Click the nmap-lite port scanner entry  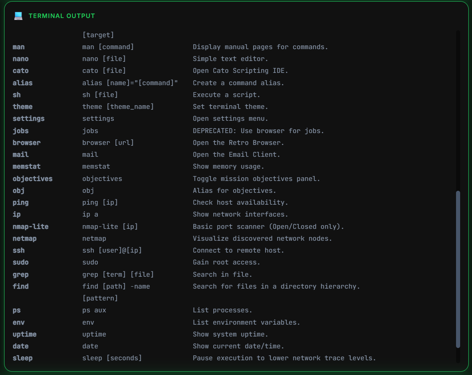tap(31, 226)
